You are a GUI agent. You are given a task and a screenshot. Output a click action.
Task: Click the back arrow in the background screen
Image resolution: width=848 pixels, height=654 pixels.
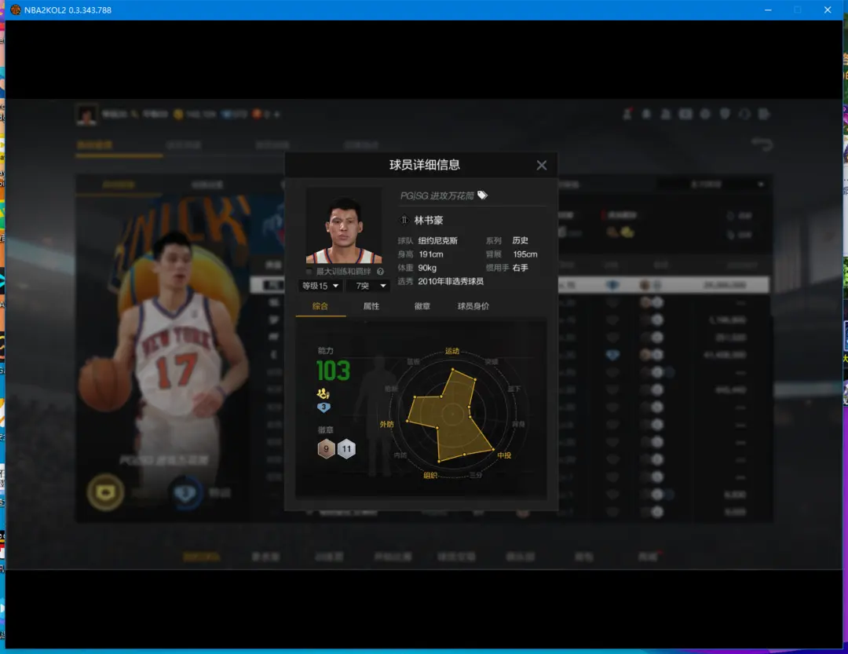[x=762, y=144]
